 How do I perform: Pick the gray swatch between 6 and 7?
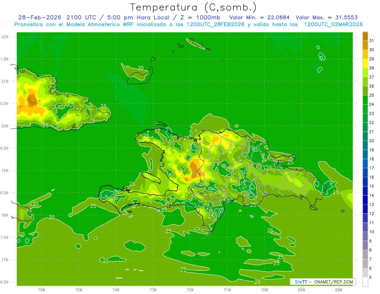pos(365,264)
